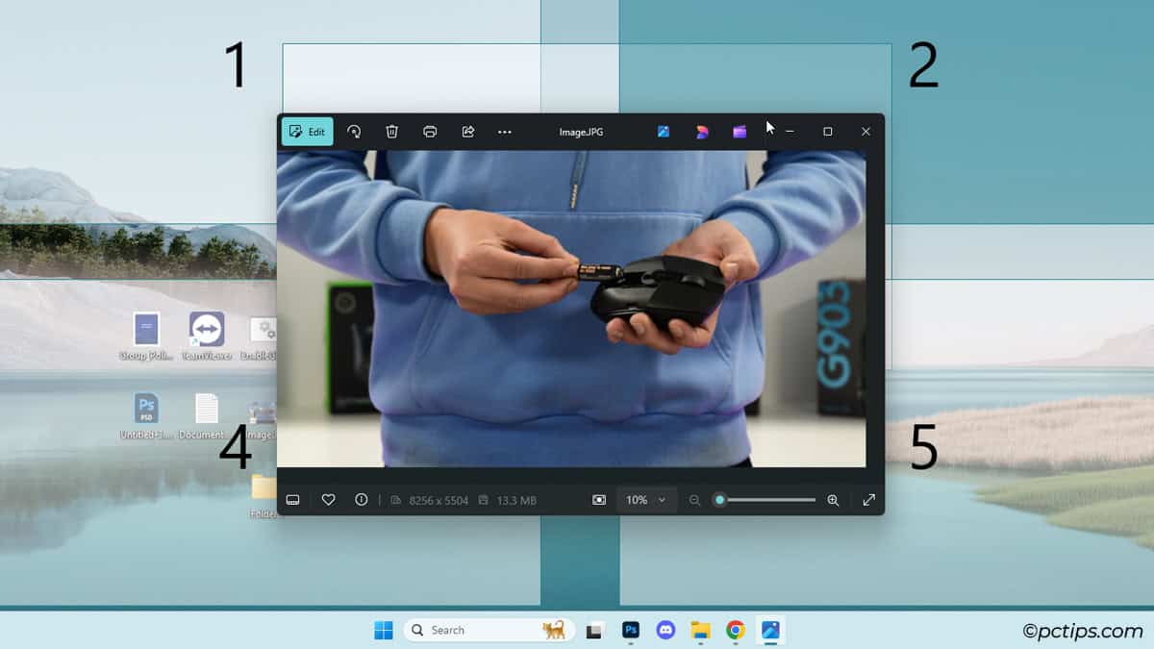Open the share icon in Photos toolbar
The height and width of the screenshot is (649, 1154).
(468, 132)
